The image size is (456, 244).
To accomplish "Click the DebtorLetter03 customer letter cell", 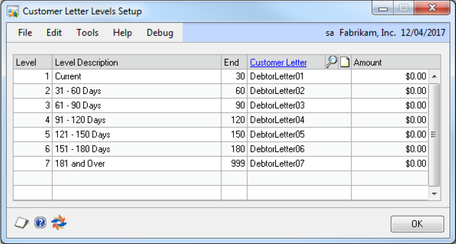I will click(299, 105).
